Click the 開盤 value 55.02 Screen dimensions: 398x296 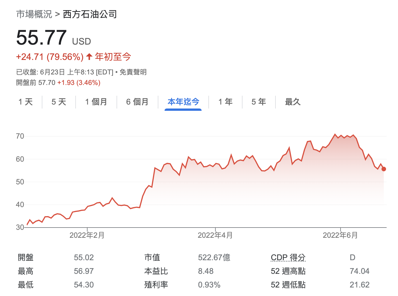click(84, 258)
